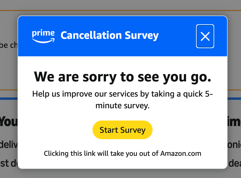The height and width of the screenshot is (178, 241).
Task: Click the 'We are sorry to see you go' heading
Action: coord(123,77)
